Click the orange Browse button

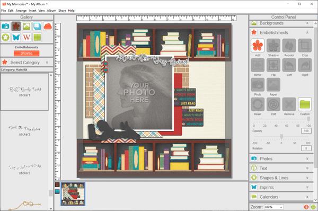coord(26,53)
